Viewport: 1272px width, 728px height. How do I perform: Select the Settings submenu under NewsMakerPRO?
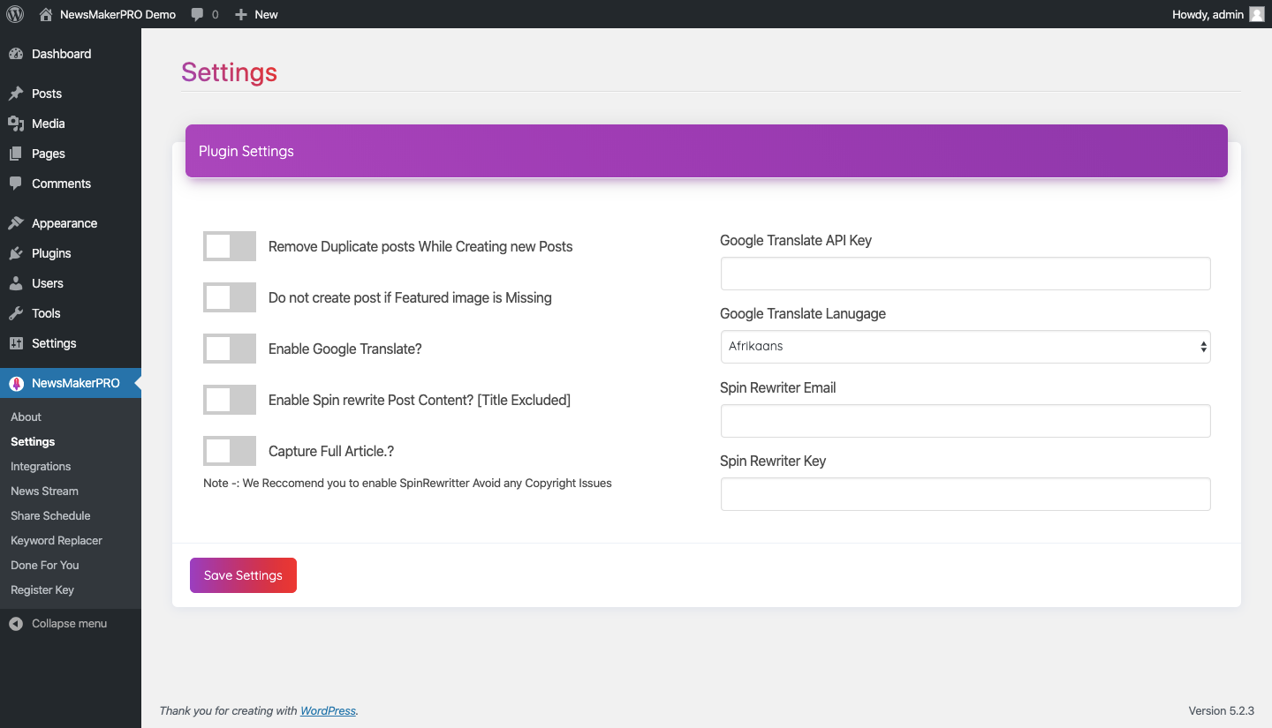point(33,441)
